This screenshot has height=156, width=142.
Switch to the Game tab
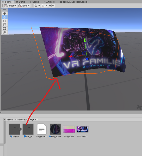[20, 2]
